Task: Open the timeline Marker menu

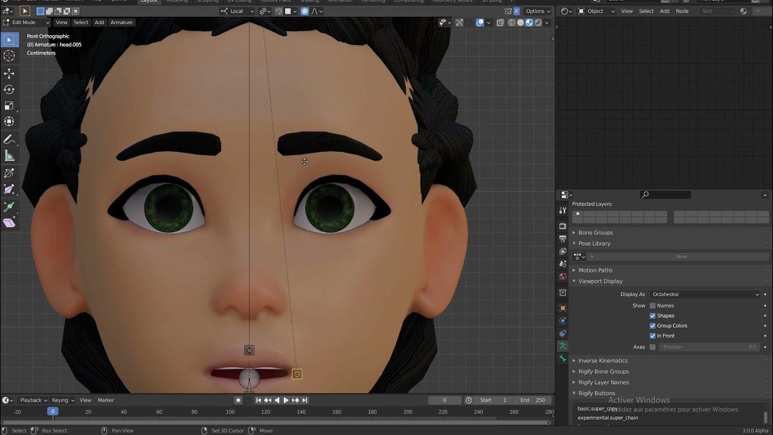Action: [106, 400]
